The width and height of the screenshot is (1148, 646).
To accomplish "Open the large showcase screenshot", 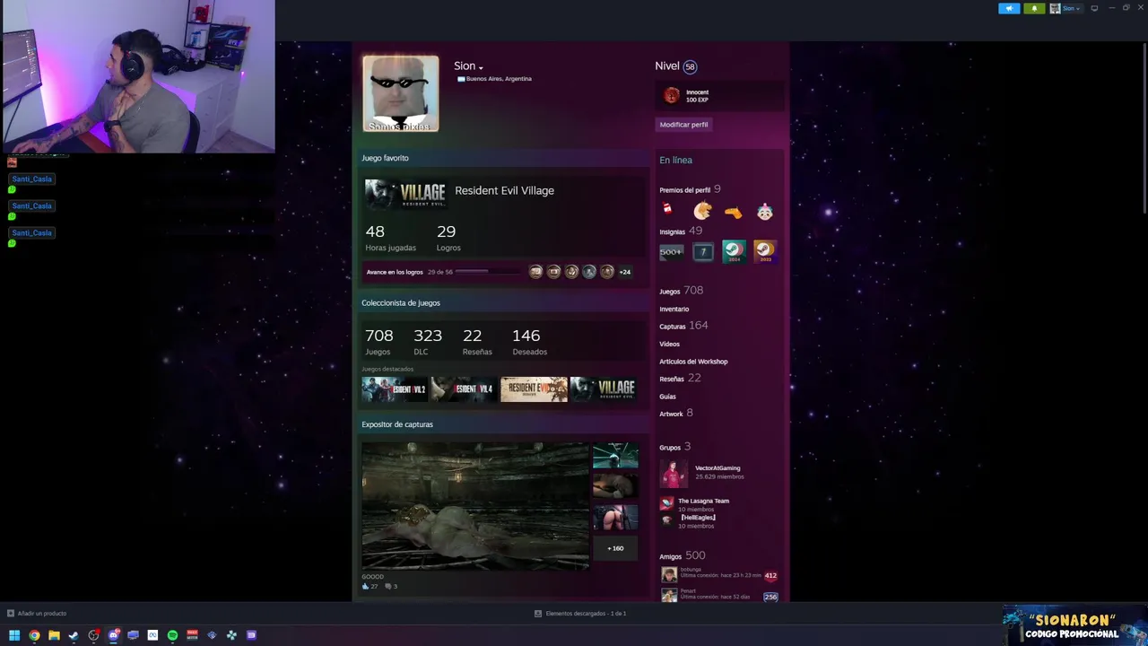I will click(475, 505).
